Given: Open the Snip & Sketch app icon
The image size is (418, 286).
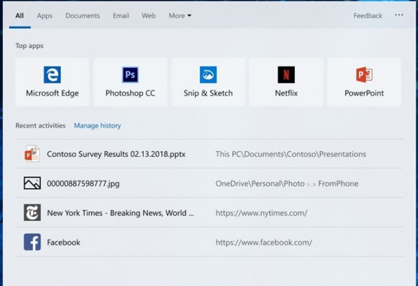Looking at the screenshot, I should click(x=208, y=75).
